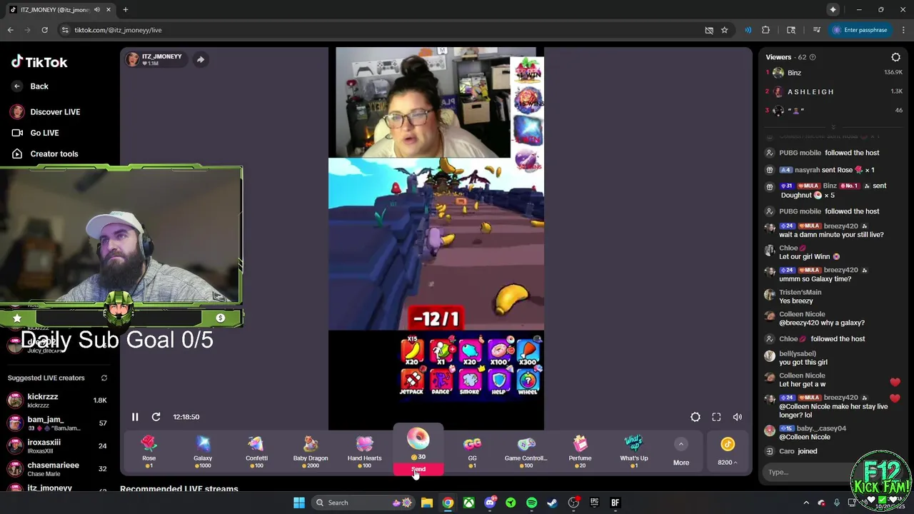Open kickrzzz suggested live
914x514 pixels.
(57, 400)
